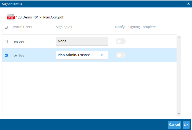Open the Plan Admin/Trustee dropdown

pos(82,55)
